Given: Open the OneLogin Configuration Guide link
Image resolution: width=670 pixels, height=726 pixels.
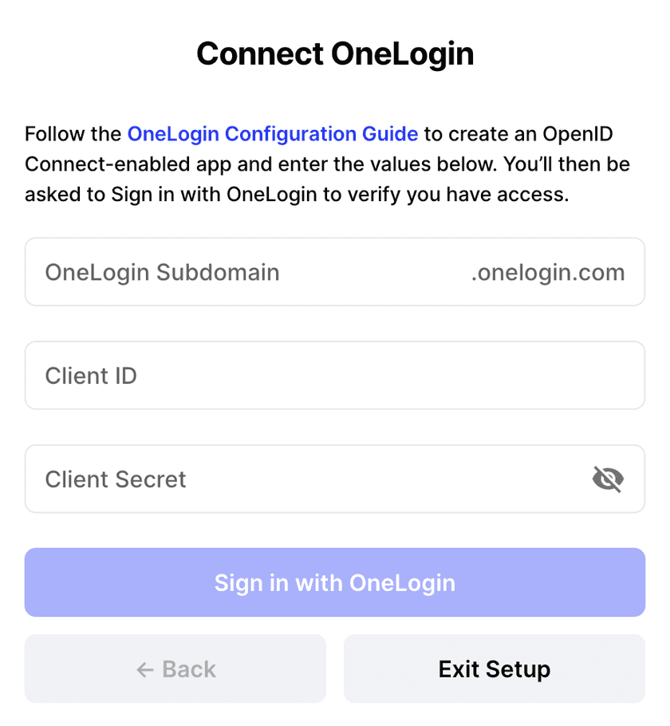Looking at the screenshot, I should 272,133.
